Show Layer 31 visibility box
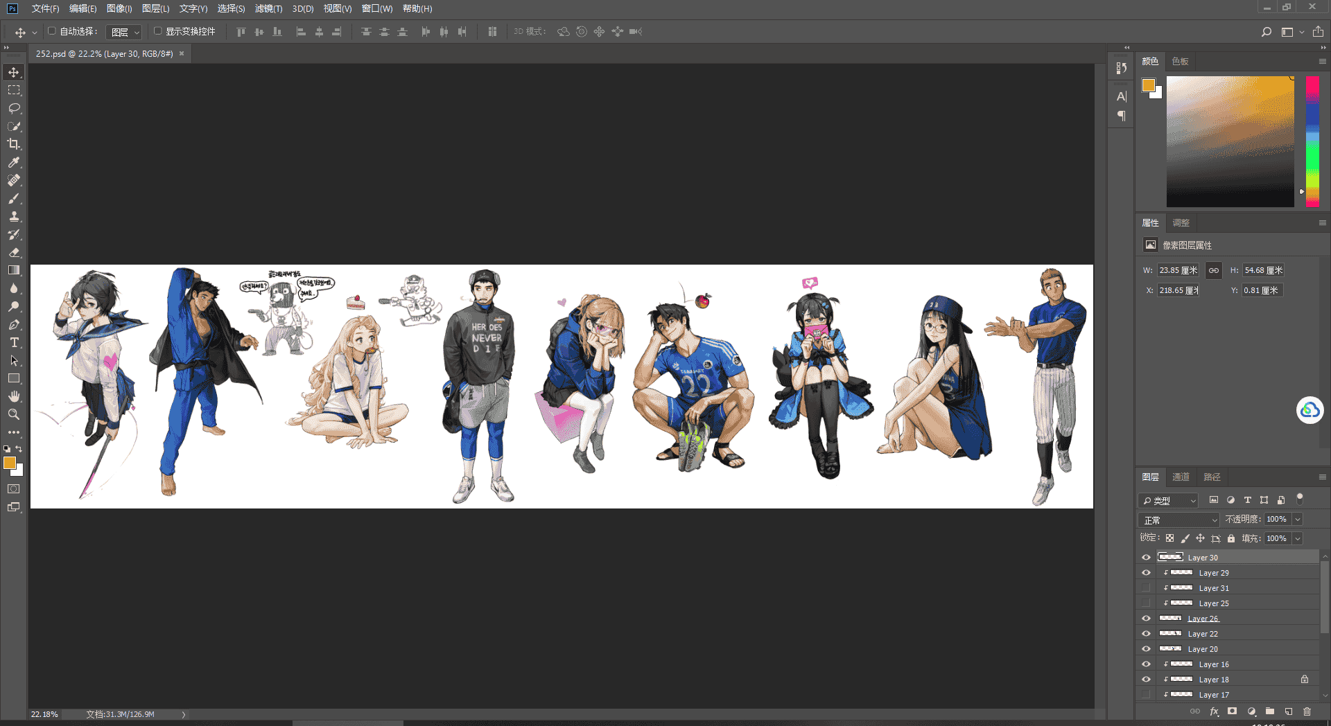Viewport: 1331px width, 726px height. [1146, 588]
